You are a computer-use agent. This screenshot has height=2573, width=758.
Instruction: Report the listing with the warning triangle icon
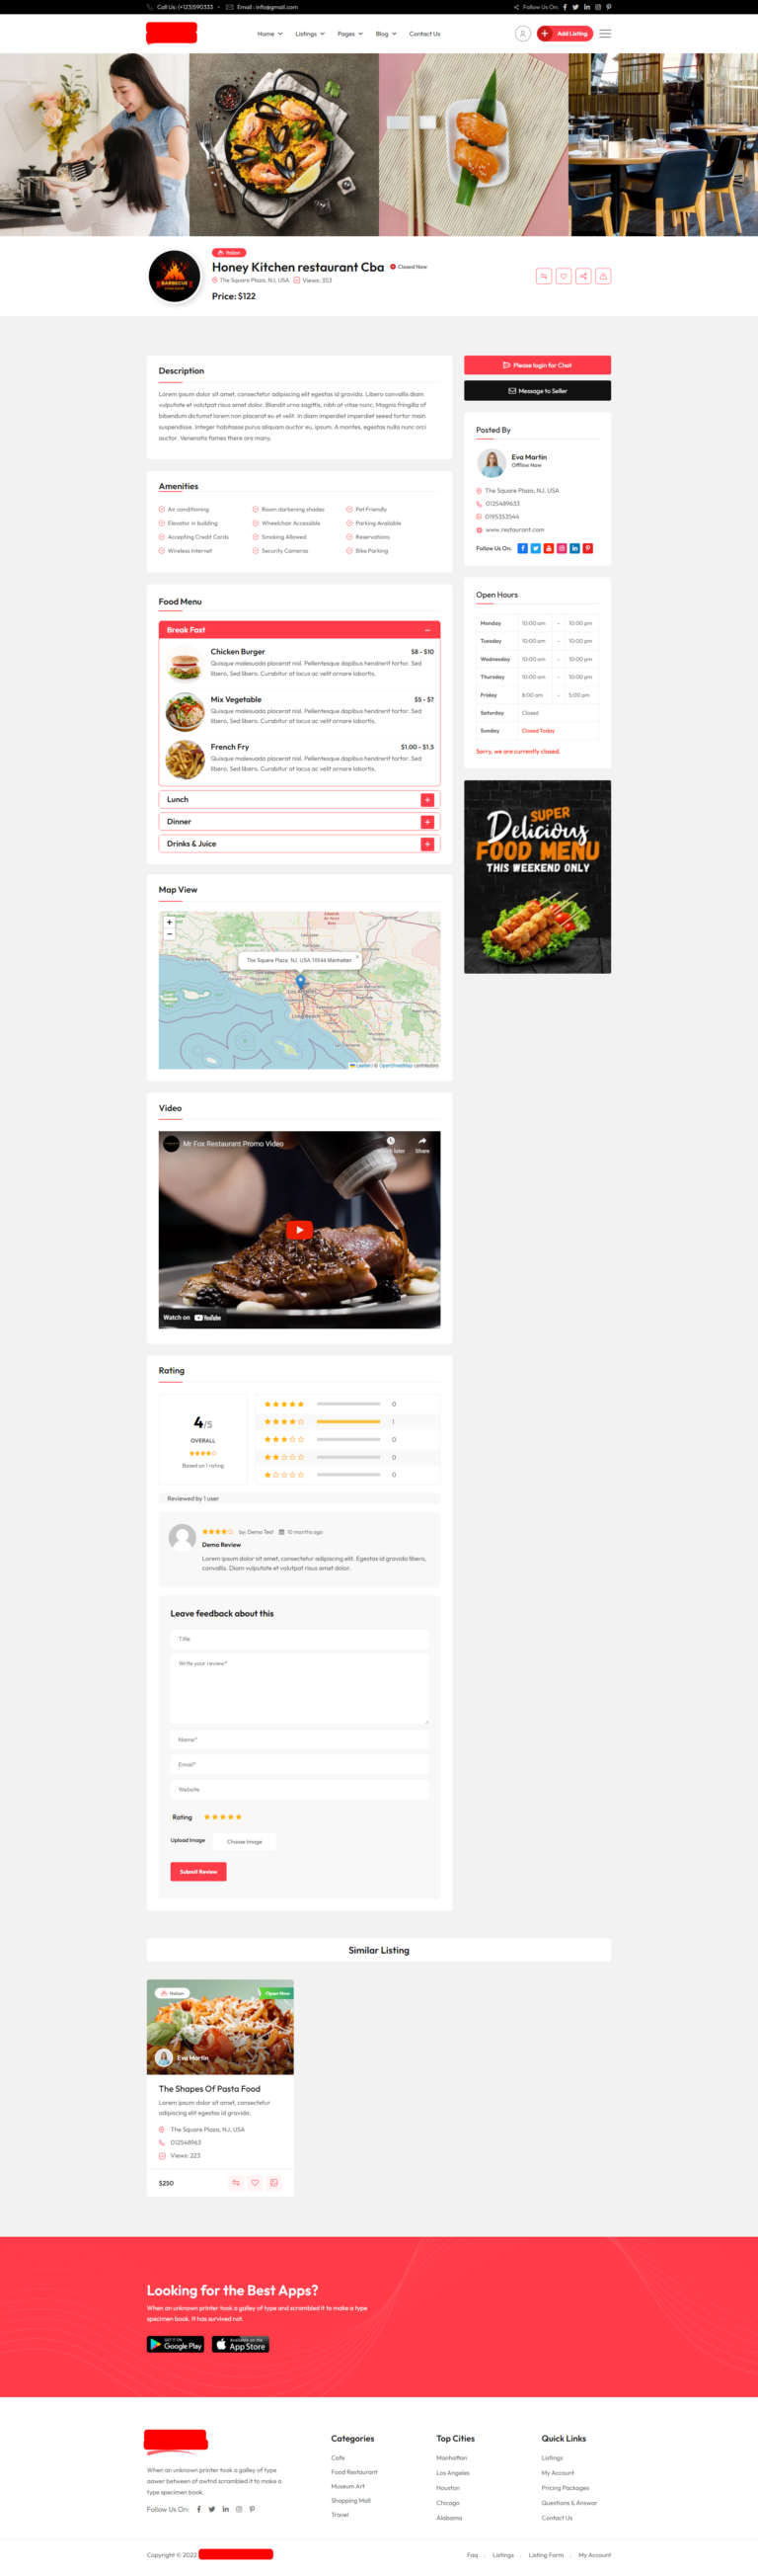pos(603,276)
